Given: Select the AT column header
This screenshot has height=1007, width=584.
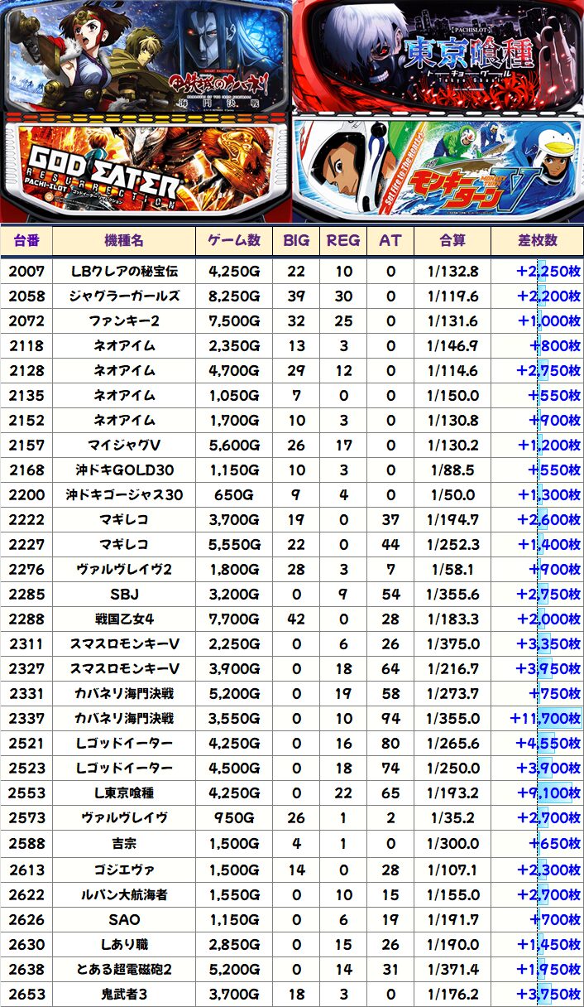Looking at the screenshot, I should click(390, 240).
